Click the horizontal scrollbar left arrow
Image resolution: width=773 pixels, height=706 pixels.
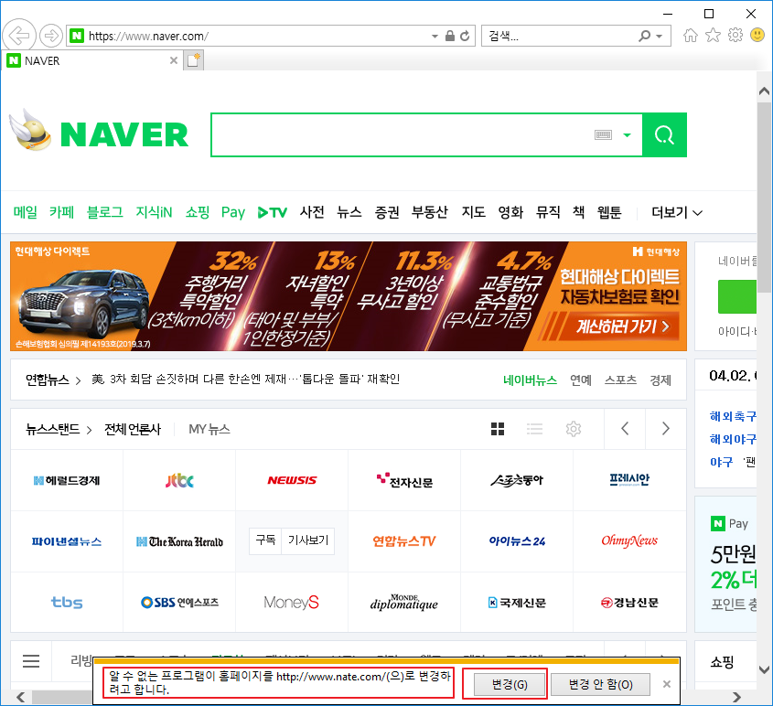tap(20, 697)
